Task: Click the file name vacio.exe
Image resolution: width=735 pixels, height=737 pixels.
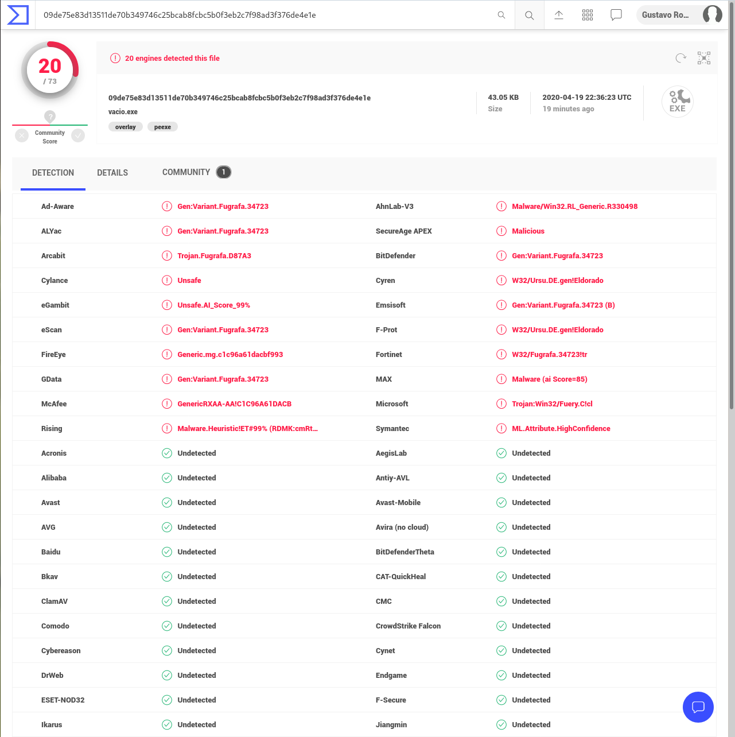Action: point(123,112)
